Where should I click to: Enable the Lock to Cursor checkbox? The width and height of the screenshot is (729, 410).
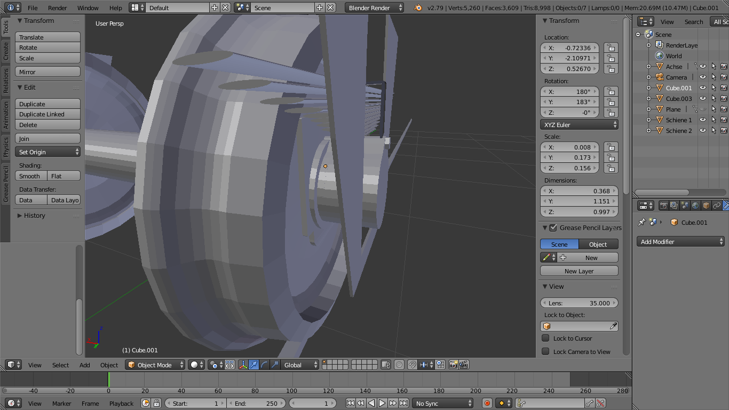point(545,338)
